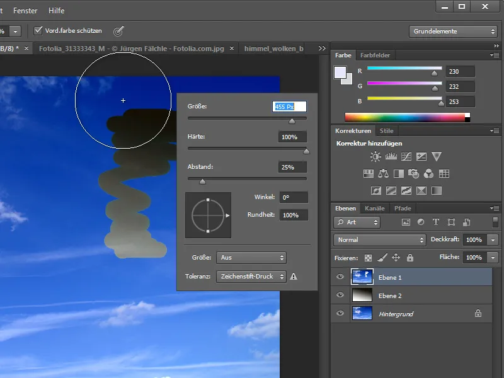Add a Posterize adjustment
The height and width of the screenshot is (378, 504).
391,191
